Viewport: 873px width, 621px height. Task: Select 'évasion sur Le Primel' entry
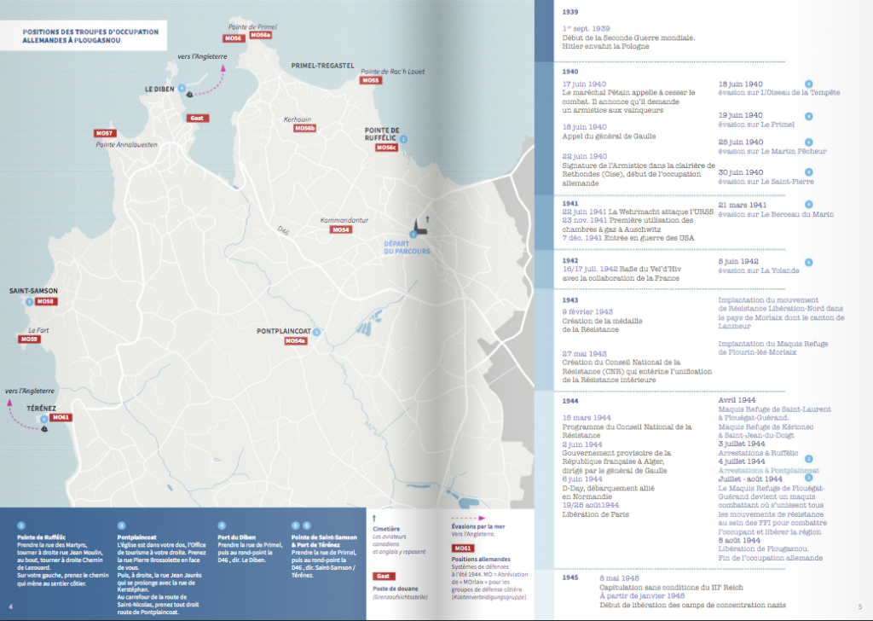click(756, 125)
